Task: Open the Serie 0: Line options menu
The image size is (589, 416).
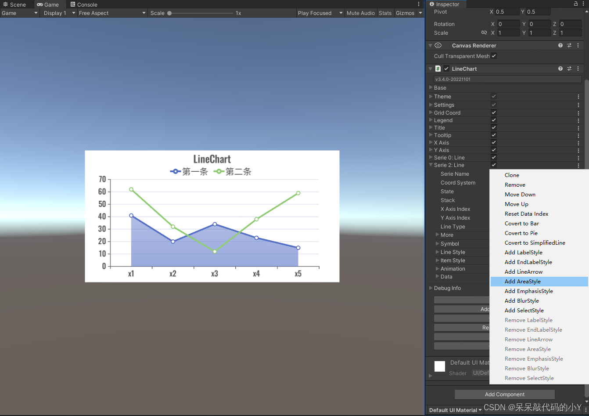Action: (578, 158)
